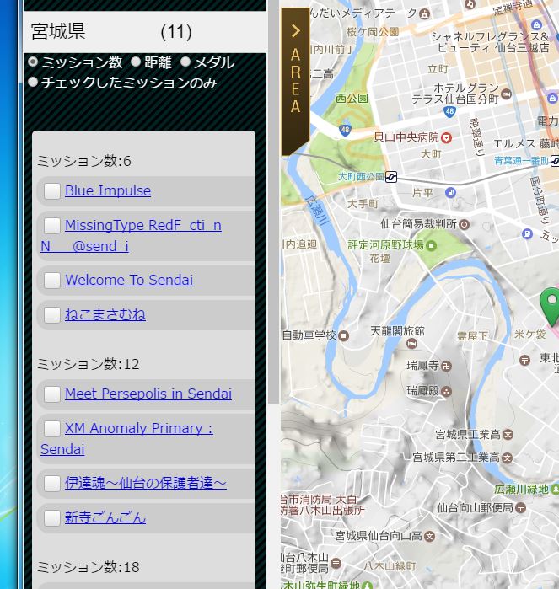Select the ミッション数 sort radio button
The height and width of the screenshot is (589, 559).
33,62
